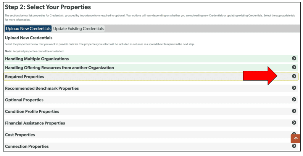Expand the Cost Properties section header

[151, 135]
